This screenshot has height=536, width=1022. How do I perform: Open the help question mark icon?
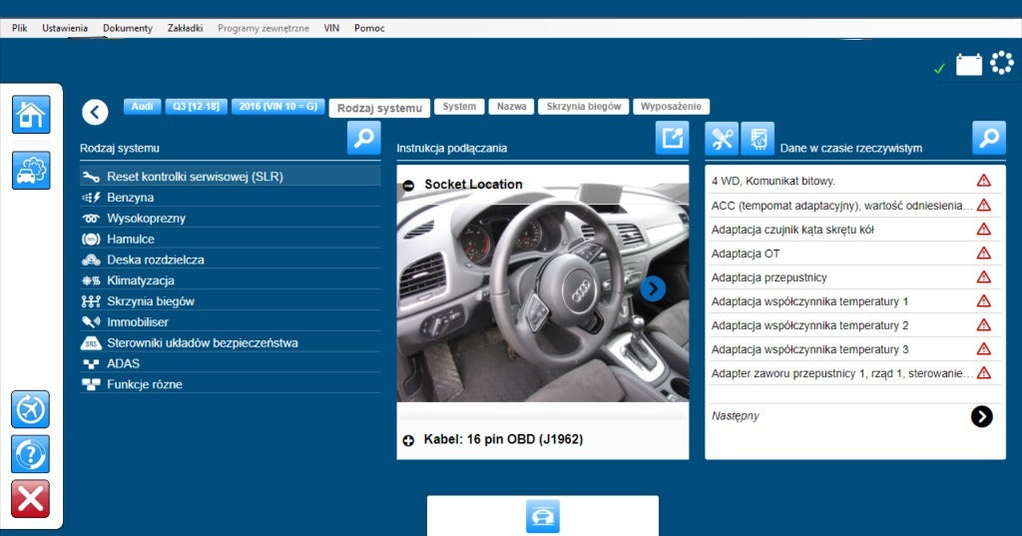pos(31,454)
